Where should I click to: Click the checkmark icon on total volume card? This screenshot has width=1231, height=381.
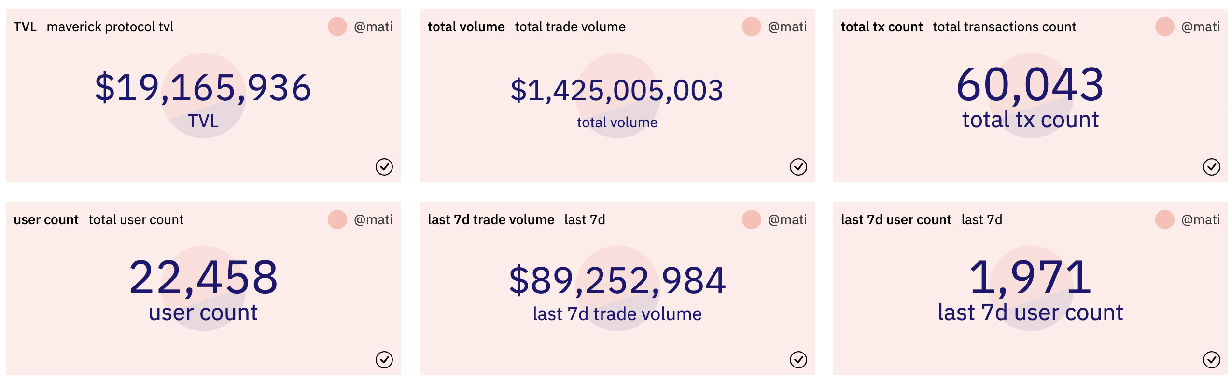798,167
